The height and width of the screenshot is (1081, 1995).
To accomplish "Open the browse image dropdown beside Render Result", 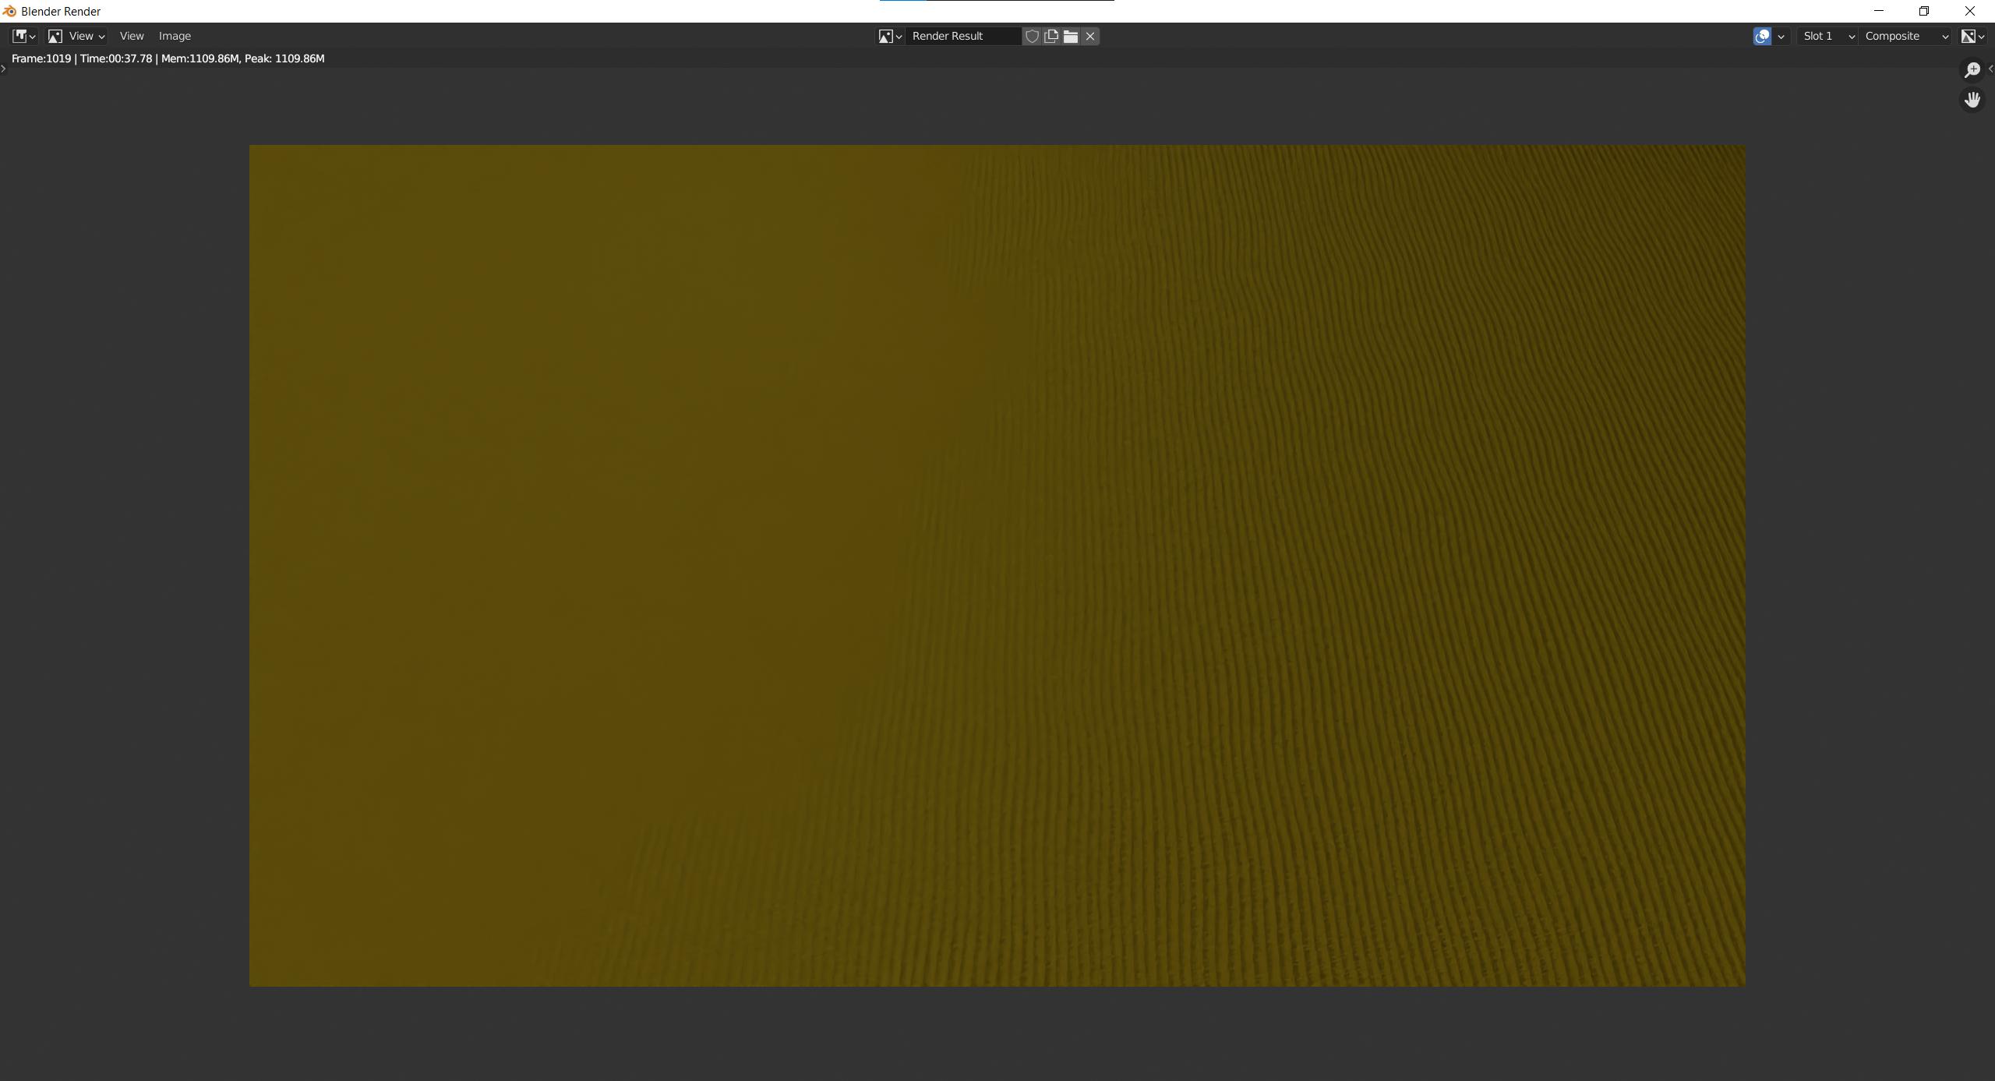I will (890, 36).
